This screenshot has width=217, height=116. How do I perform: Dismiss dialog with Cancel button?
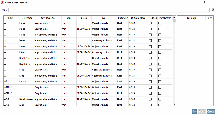pyautogui.click(x=211, y=111)
